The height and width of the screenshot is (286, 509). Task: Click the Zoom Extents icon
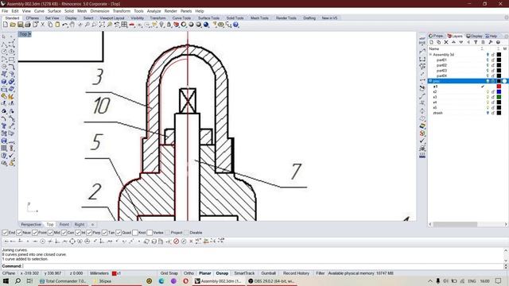point(102,25)
